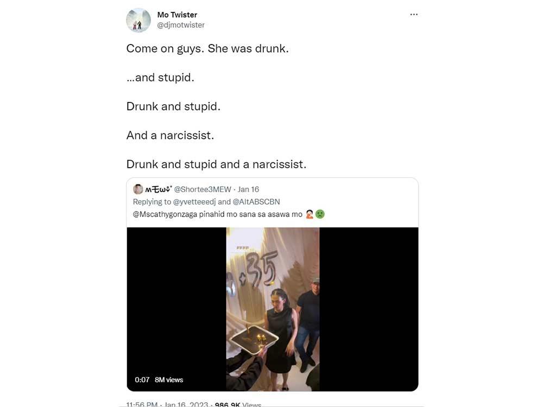Screen dimensions: 543x407
Task: Click the facepalm emoji in quoted tweet
Action: (310, 214)
